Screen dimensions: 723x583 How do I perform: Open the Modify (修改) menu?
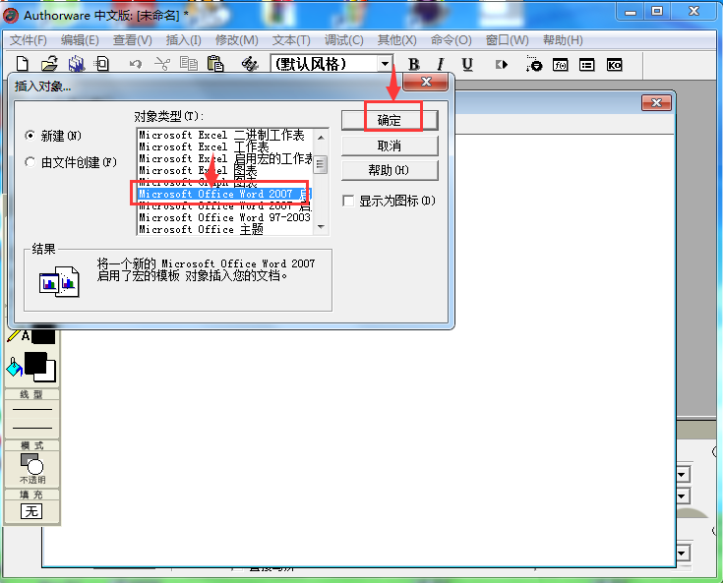coord(236,40)
